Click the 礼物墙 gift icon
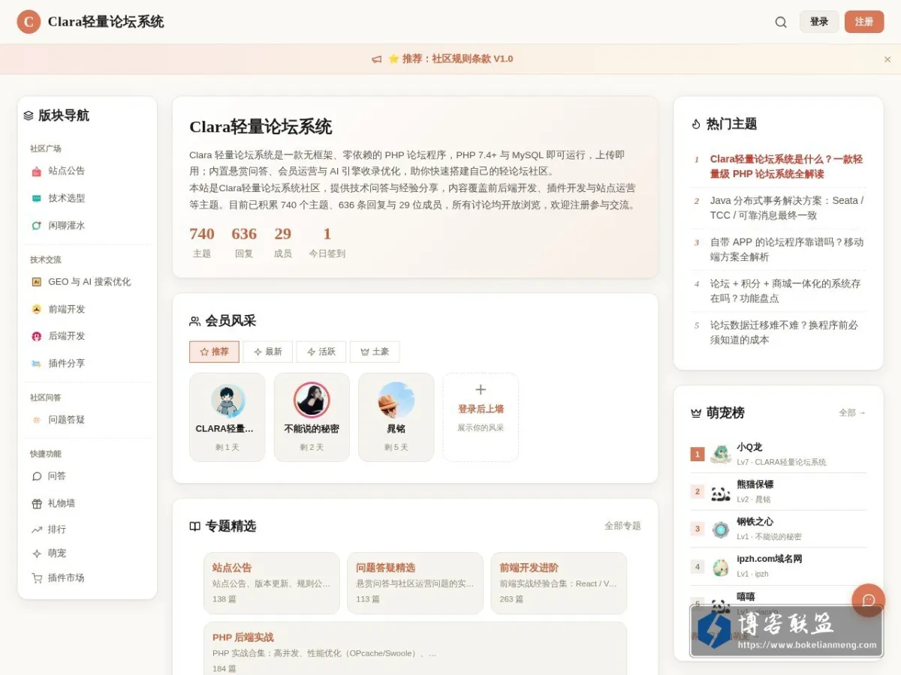The image size is (901, 675). 37,503
